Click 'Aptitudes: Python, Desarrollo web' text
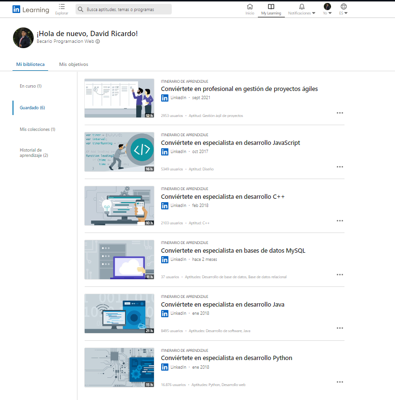This screenshot has width=395, height=400. click(218, 385)
